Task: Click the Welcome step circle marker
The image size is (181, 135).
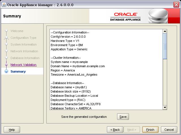Action: point(6,31)
